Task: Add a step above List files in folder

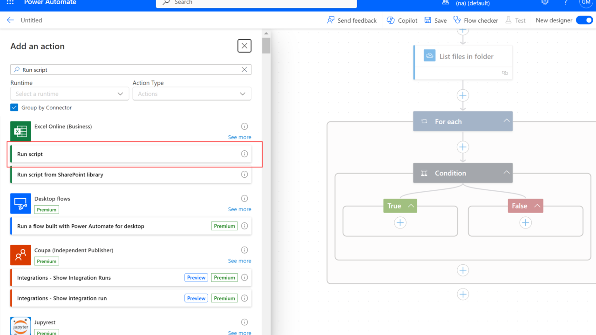Action: [x=462, y=31]
